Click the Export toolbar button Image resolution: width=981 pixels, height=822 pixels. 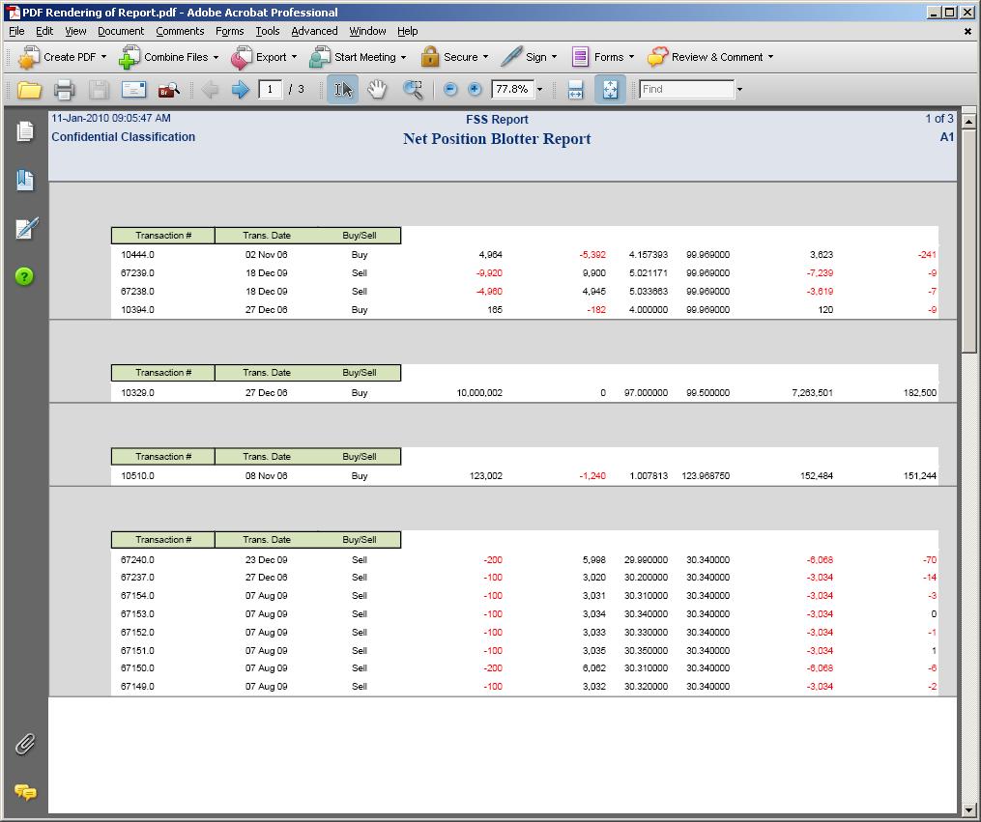[264, 58]
